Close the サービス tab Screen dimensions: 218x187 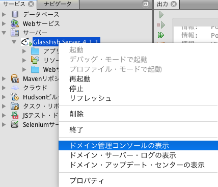(31, 4)
